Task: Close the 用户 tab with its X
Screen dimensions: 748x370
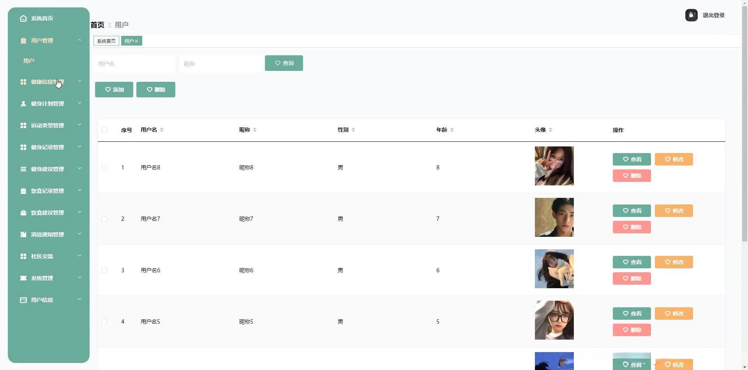Action: pos(136,41)
